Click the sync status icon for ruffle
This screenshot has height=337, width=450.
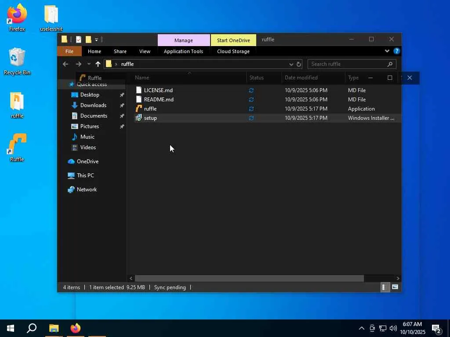click(251, 109)
